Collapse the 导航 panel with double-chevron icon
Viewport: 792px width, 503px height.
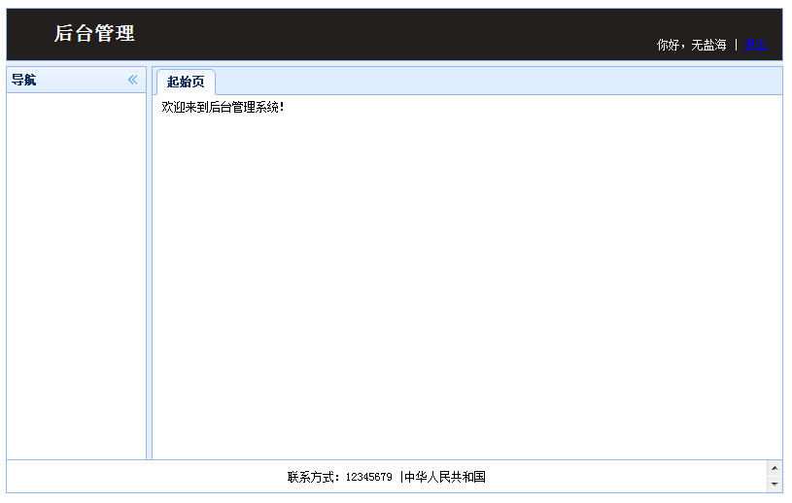pos(133,80)
